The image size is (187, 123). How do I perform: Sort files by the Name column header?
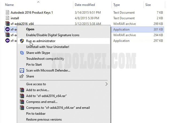point(10,5)
